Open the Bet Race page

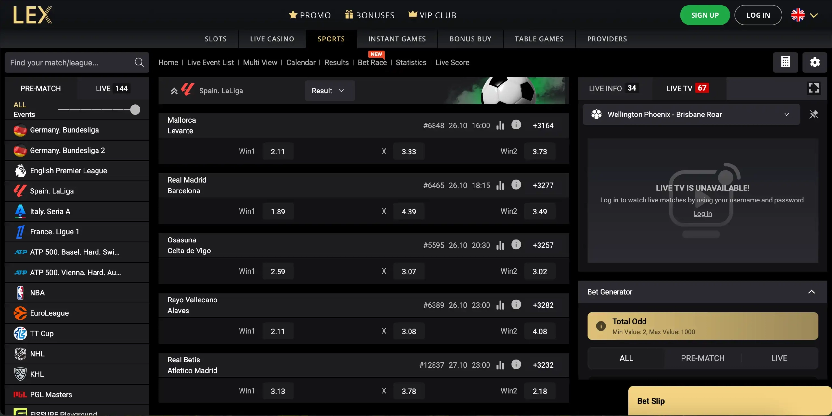[x=372, y=62]
